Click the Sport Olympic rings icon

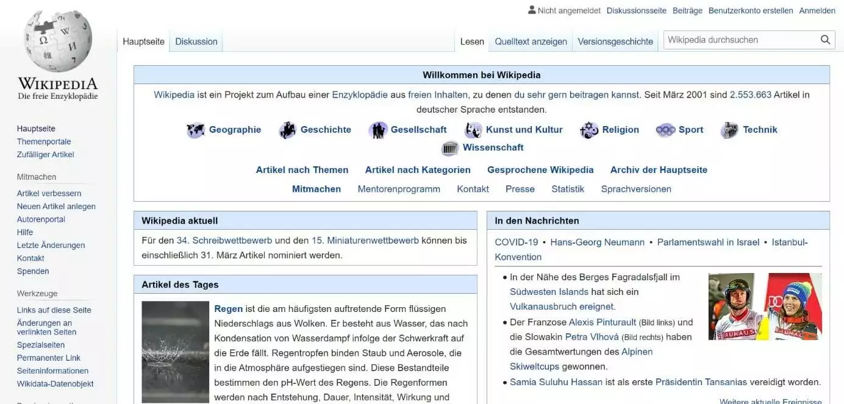(665, 130)
